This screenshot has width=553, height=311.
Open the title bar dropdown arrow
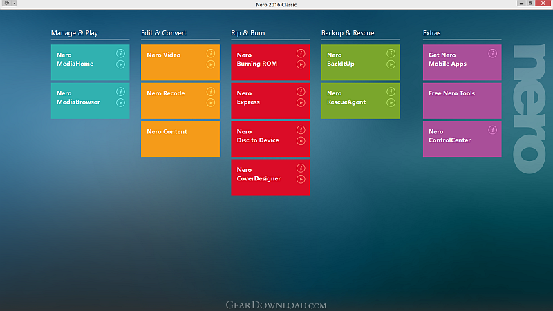tap(14, 3)
